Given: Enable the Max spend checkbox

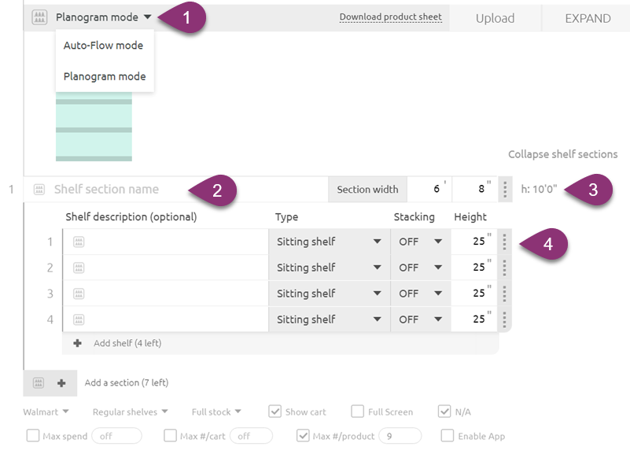Looking at the screenshot, I should (x=33, y=436).
